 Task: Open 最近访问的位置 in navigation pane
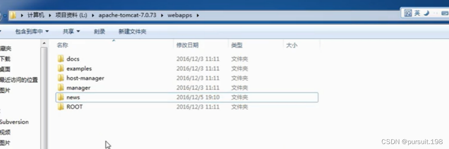click(x=19, y=80)
